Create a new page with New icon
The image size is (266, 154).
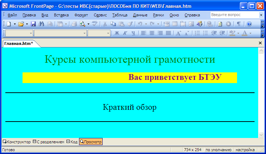pyautogui.click(x=9, y=24)
